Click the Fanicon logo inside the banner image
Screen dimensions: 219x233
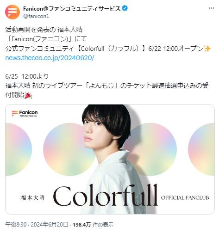click(25, 113)
